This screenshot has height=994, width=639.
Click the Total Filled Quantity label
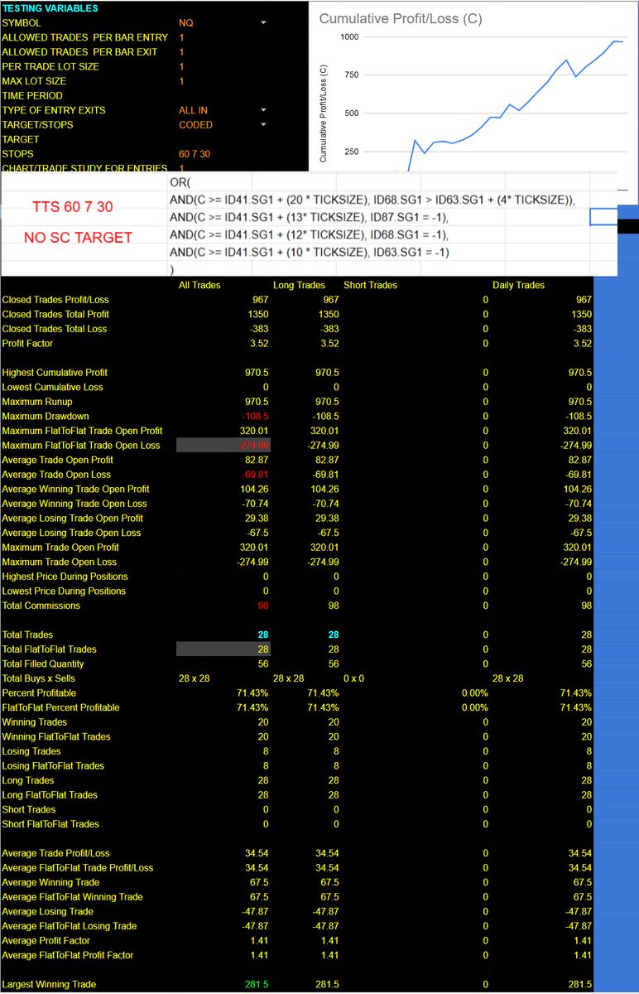point(43,663)
